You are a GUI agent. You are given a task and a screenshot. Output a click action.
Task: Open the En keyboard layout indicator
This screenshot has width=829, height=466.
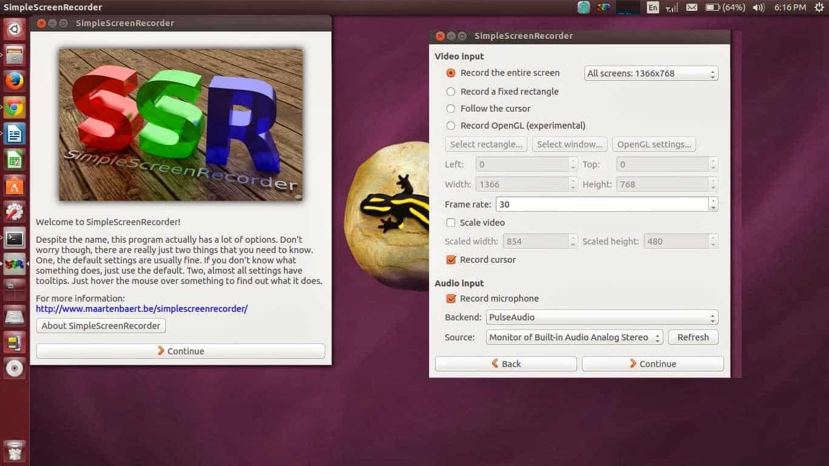(652, 7)
